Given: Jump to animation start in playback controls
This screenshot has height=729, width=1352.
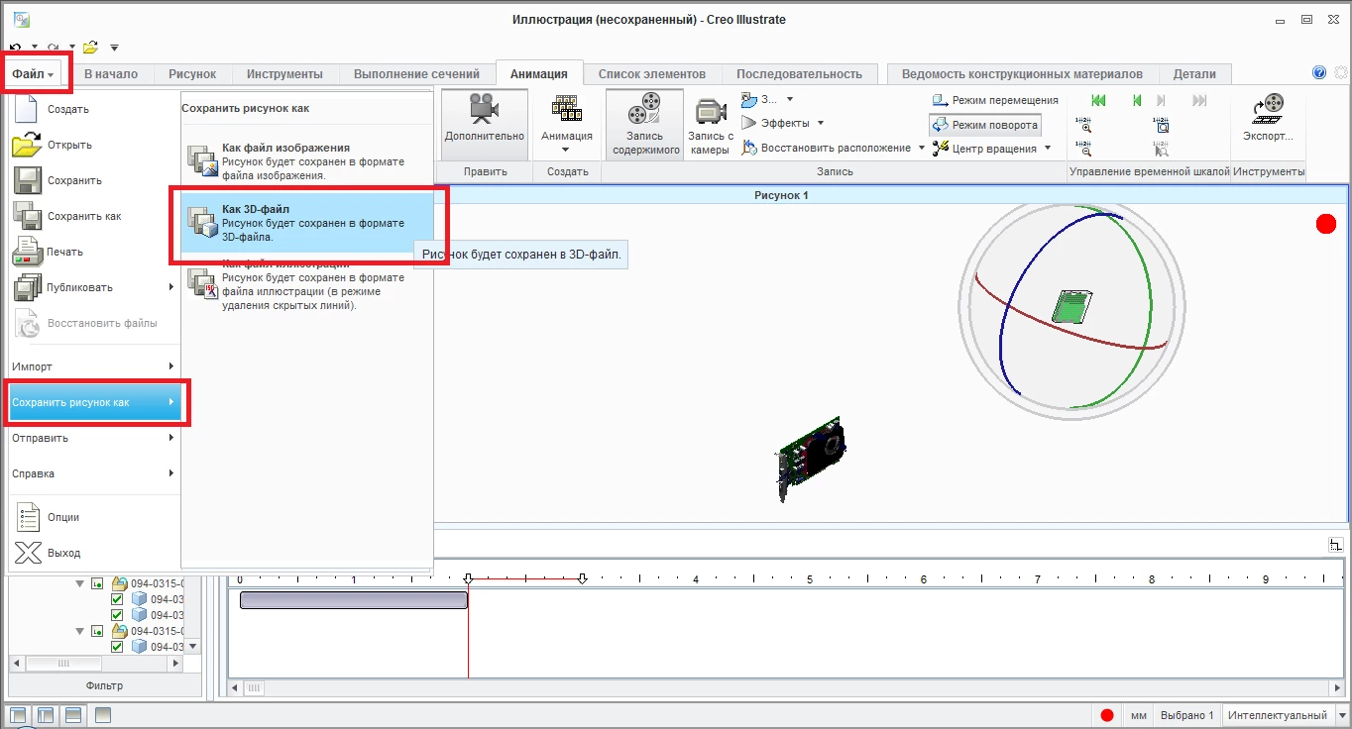Looking at the screenshot, I should (x=1098, y=100).
